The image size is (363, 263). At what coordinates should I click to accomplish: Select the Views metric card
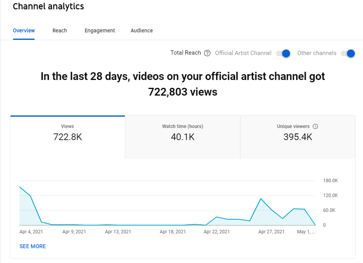pos(68,137)
